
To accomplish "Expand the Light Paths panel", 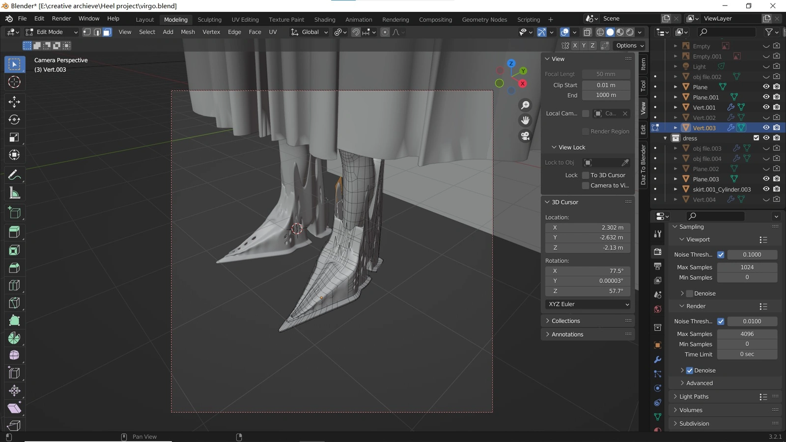I will 694,397.
